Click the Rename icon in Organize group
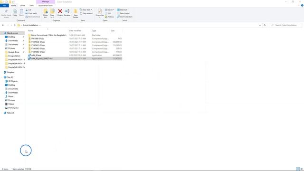Viewport: 304px width, 171px height. 67,11
